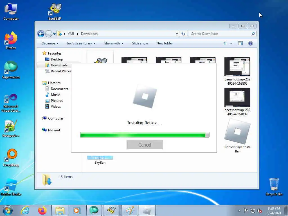Select Microsoft Visual Studio desktop shortcut
This screenshot has height=216, width=288.
11,103
